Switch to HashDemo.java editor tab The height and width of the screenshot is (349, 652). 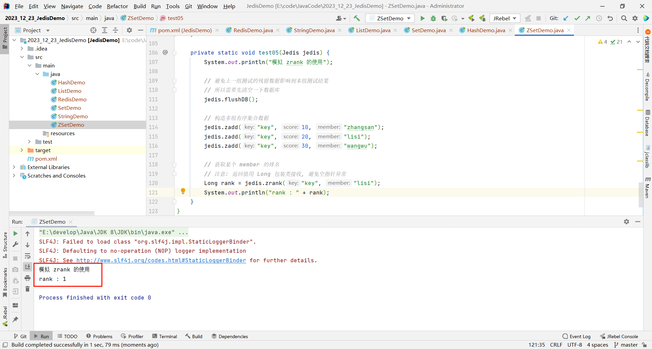coord(486,30)
